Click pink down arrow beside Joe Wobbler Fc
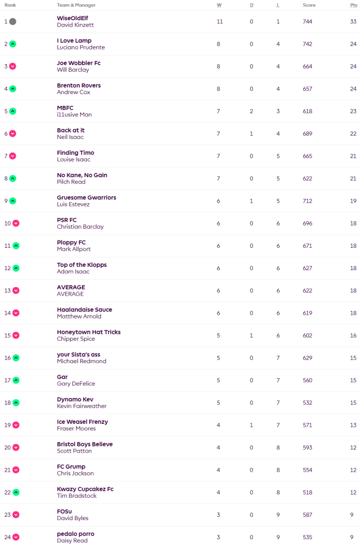 (13, 66)
